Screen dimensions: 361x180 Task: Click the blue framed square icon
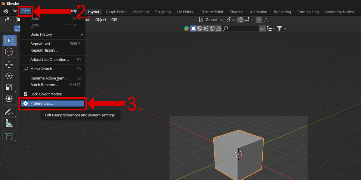pyautogui.click(x=193, y=28)
